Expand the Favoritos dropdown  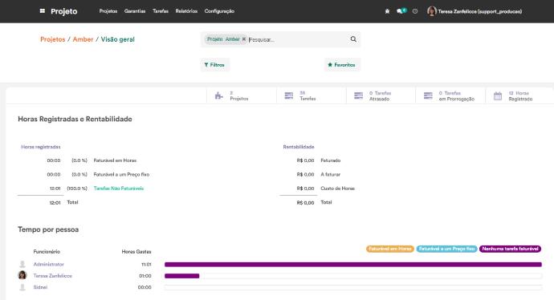342,65
